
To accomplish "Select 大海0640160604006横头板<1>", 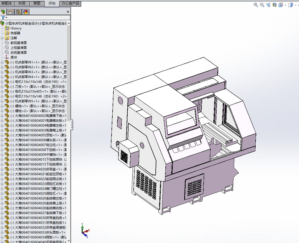I will coord(39,140).
